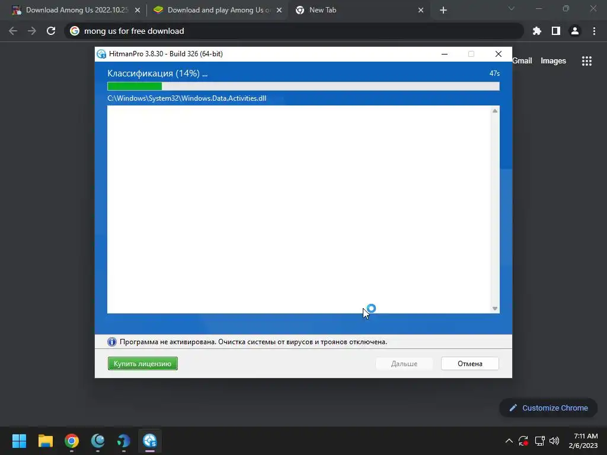Open the Google apps grid icon
This screenshot has width=607, height=455.
(x=586, y=61)
